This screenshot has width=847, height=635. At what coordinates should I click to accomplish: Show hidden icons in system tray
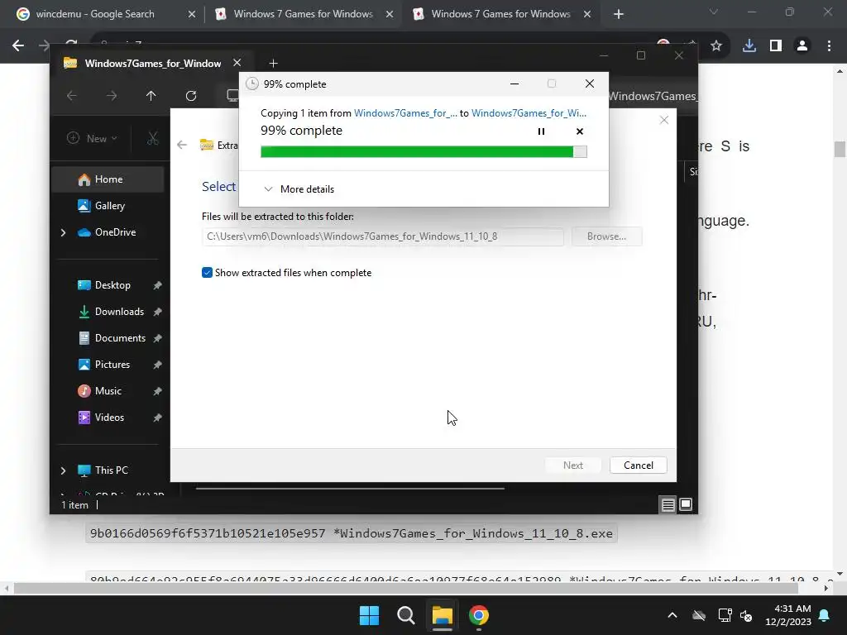672,615
